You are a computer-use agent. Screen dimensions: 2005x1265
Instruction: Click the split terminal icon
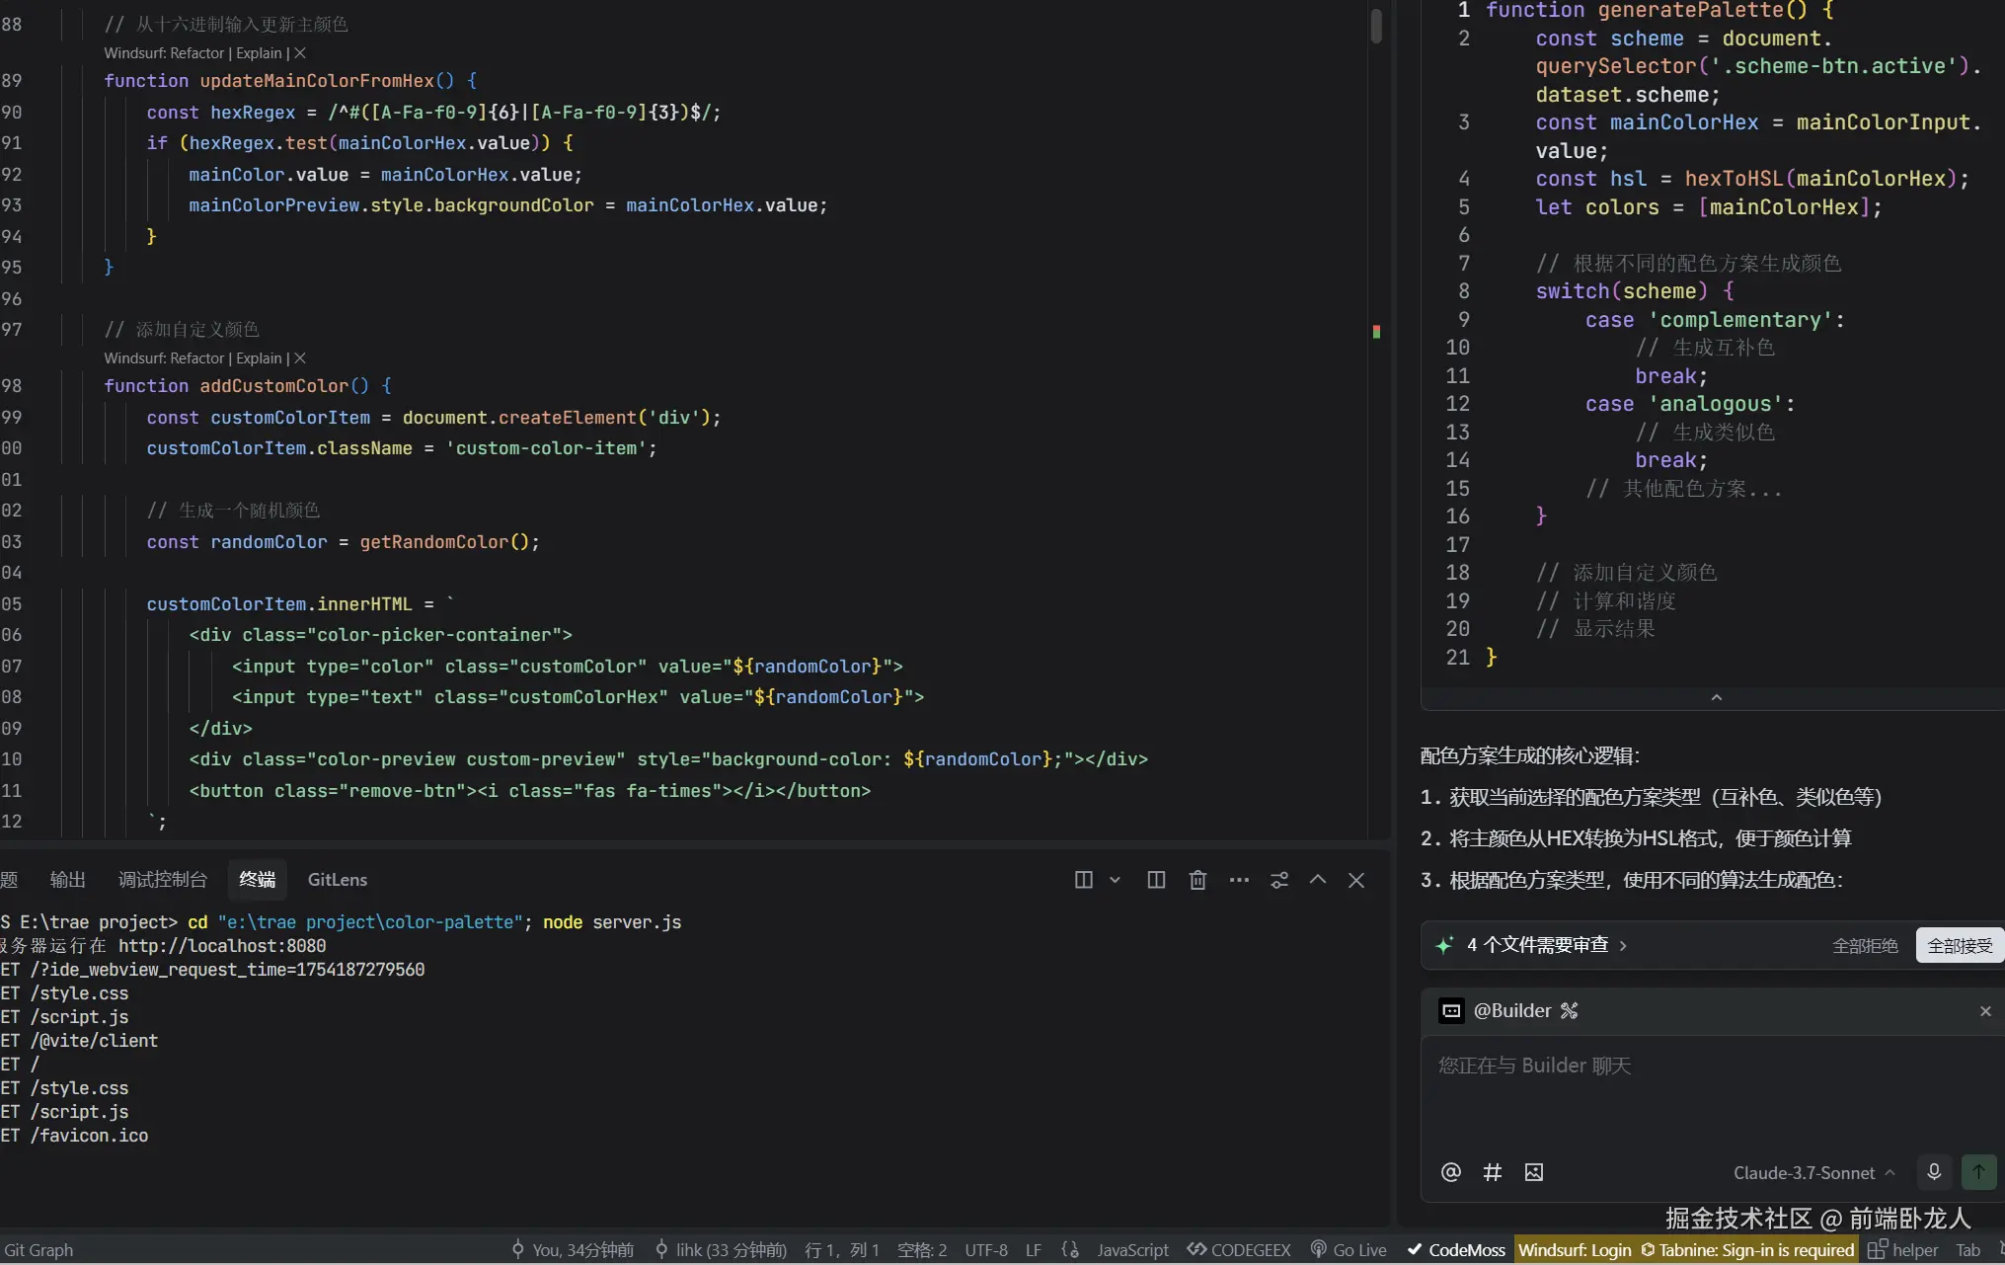click(x=1156, y=880)
